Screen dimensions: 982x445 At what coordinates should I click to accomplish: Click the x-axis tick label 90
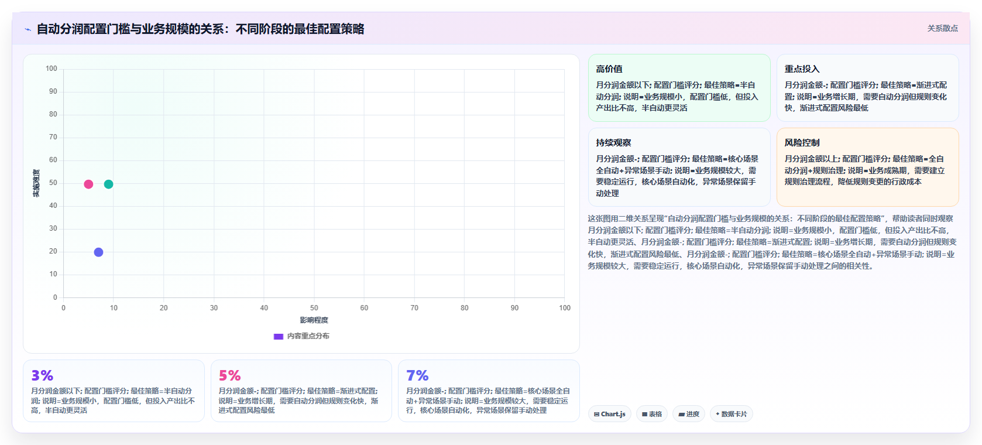(514, 308)
